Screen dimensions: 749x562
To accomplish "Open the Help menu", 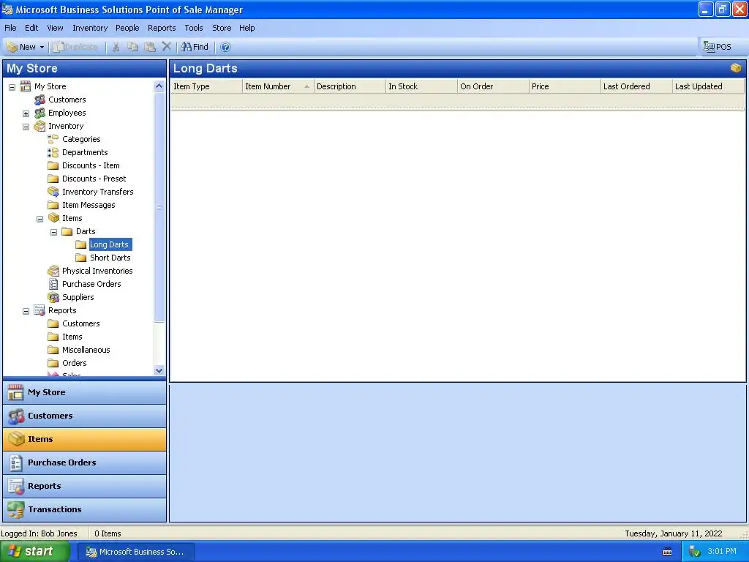I will tap(247, 28).
